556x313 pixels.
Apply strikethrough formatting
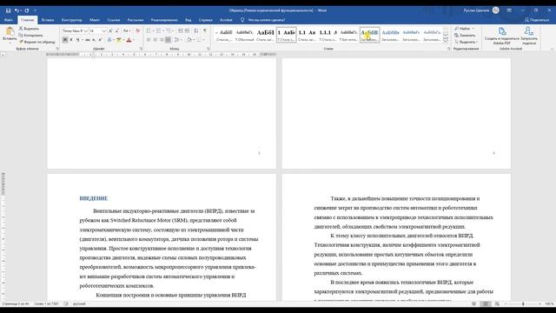87,40
